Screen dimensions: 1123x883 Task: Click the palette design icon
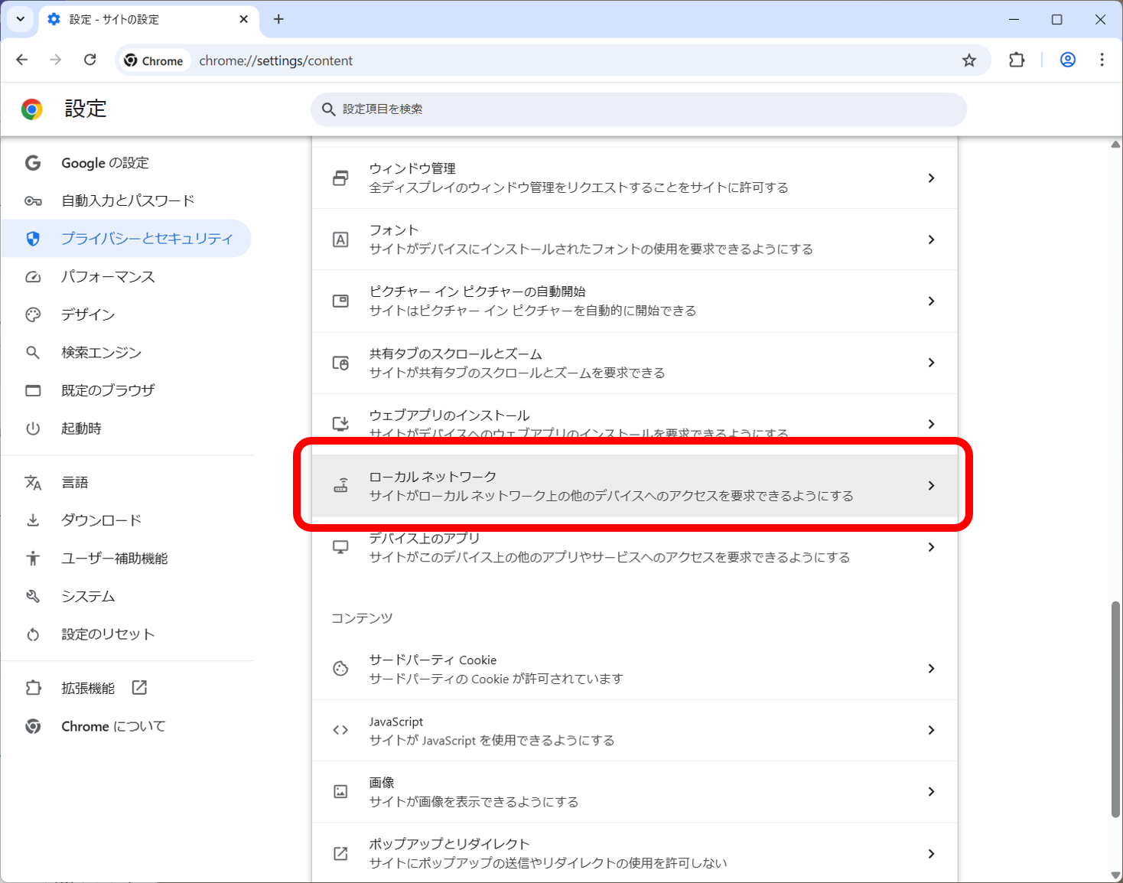pyautogui.click(x=33, y=314)
